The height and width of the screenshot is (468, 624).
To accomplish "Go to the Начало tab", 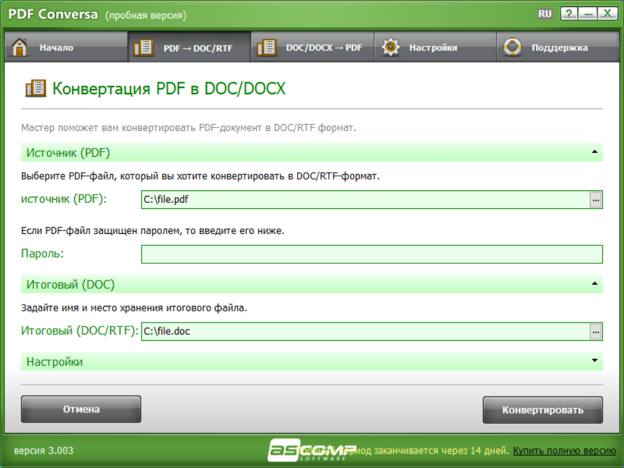I will pos(66,47).
